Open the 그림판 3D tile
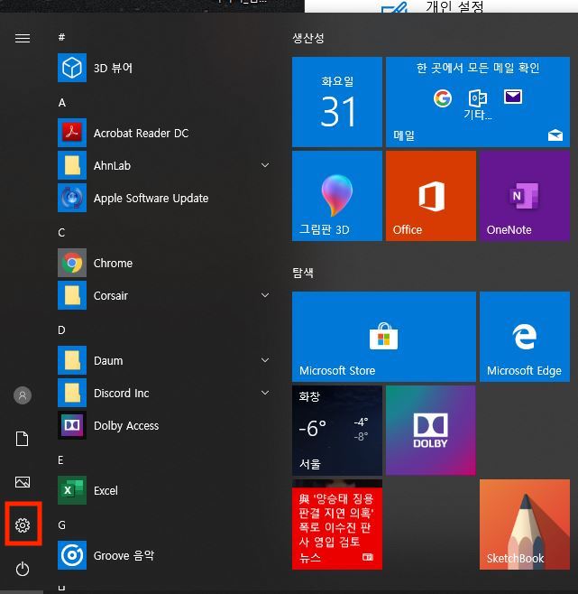This screenshot has width=578, height=594. (x=337, y=196)
